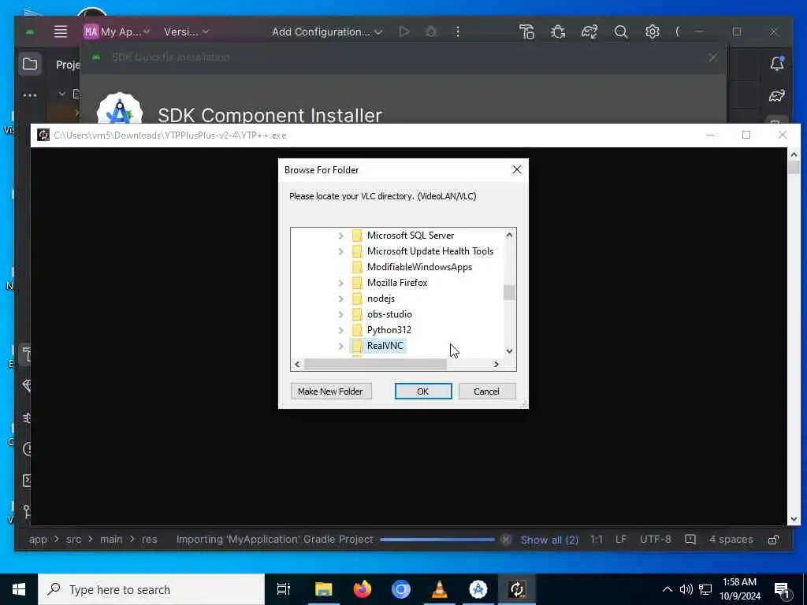Click YTP++ console window scroll down arrow
This screenshot has height=605, width=807.
(x=793, y=519)
